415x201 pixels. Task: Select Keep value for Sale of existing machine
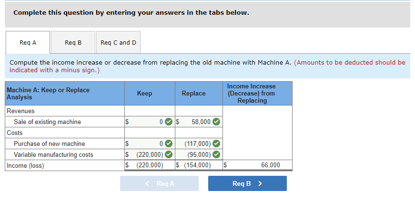(x=150, y=122)
